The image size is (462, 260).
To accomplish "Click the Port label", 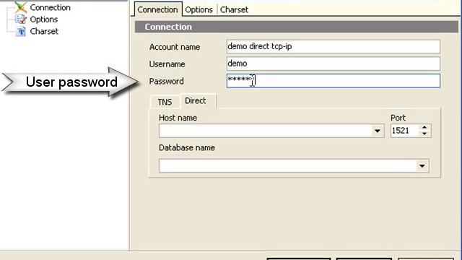I will [398, 118].
